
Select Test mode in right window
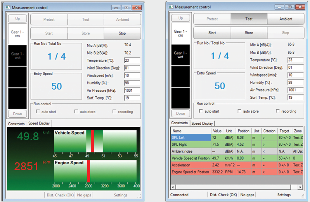point(249,19)
